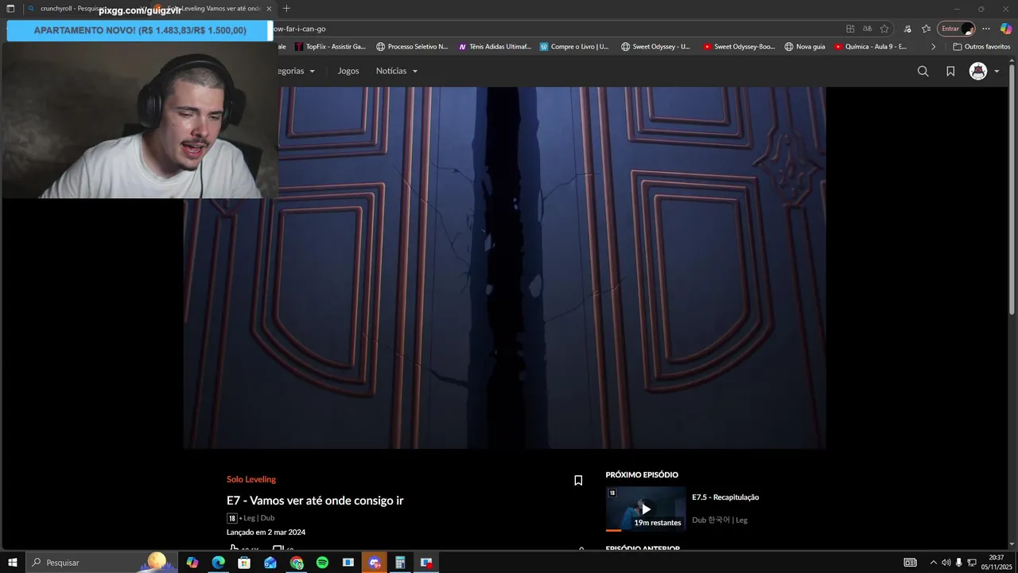Click the Solo Leveling series link
This screenshot has width=1018, height=573.
pyautogui.click(x=251, y=479)
